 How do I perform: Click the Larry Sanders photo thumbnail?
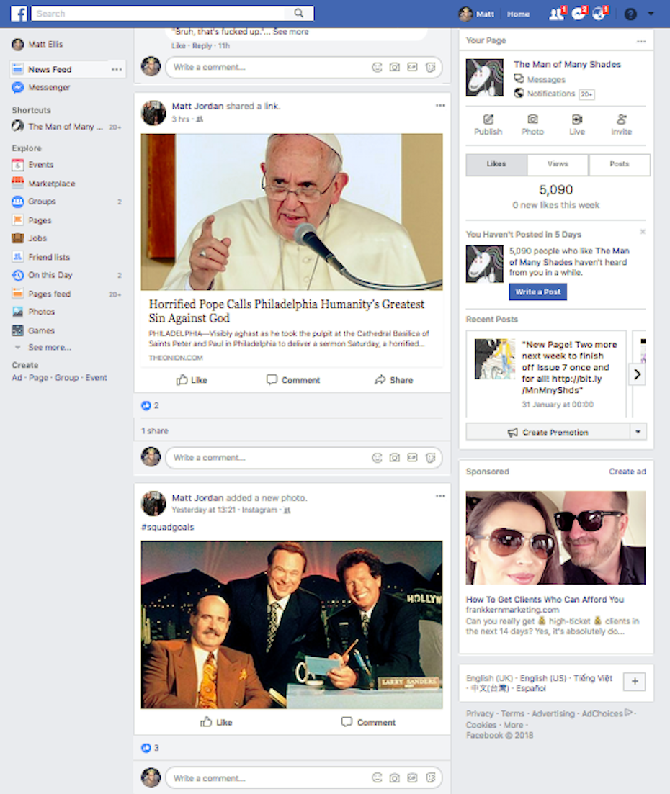[x=292, y=625]
